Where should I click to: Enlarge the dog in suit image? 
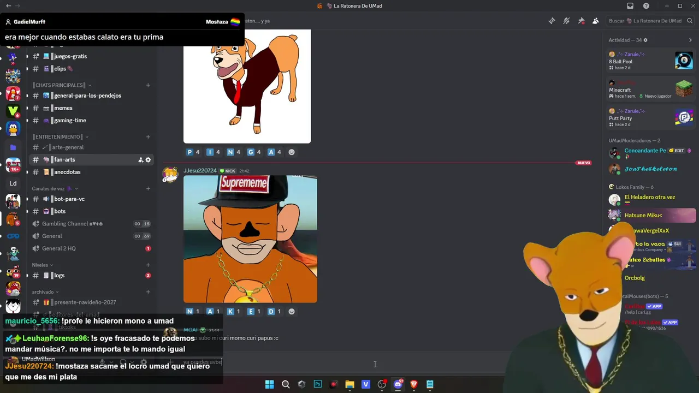[247, 86]
